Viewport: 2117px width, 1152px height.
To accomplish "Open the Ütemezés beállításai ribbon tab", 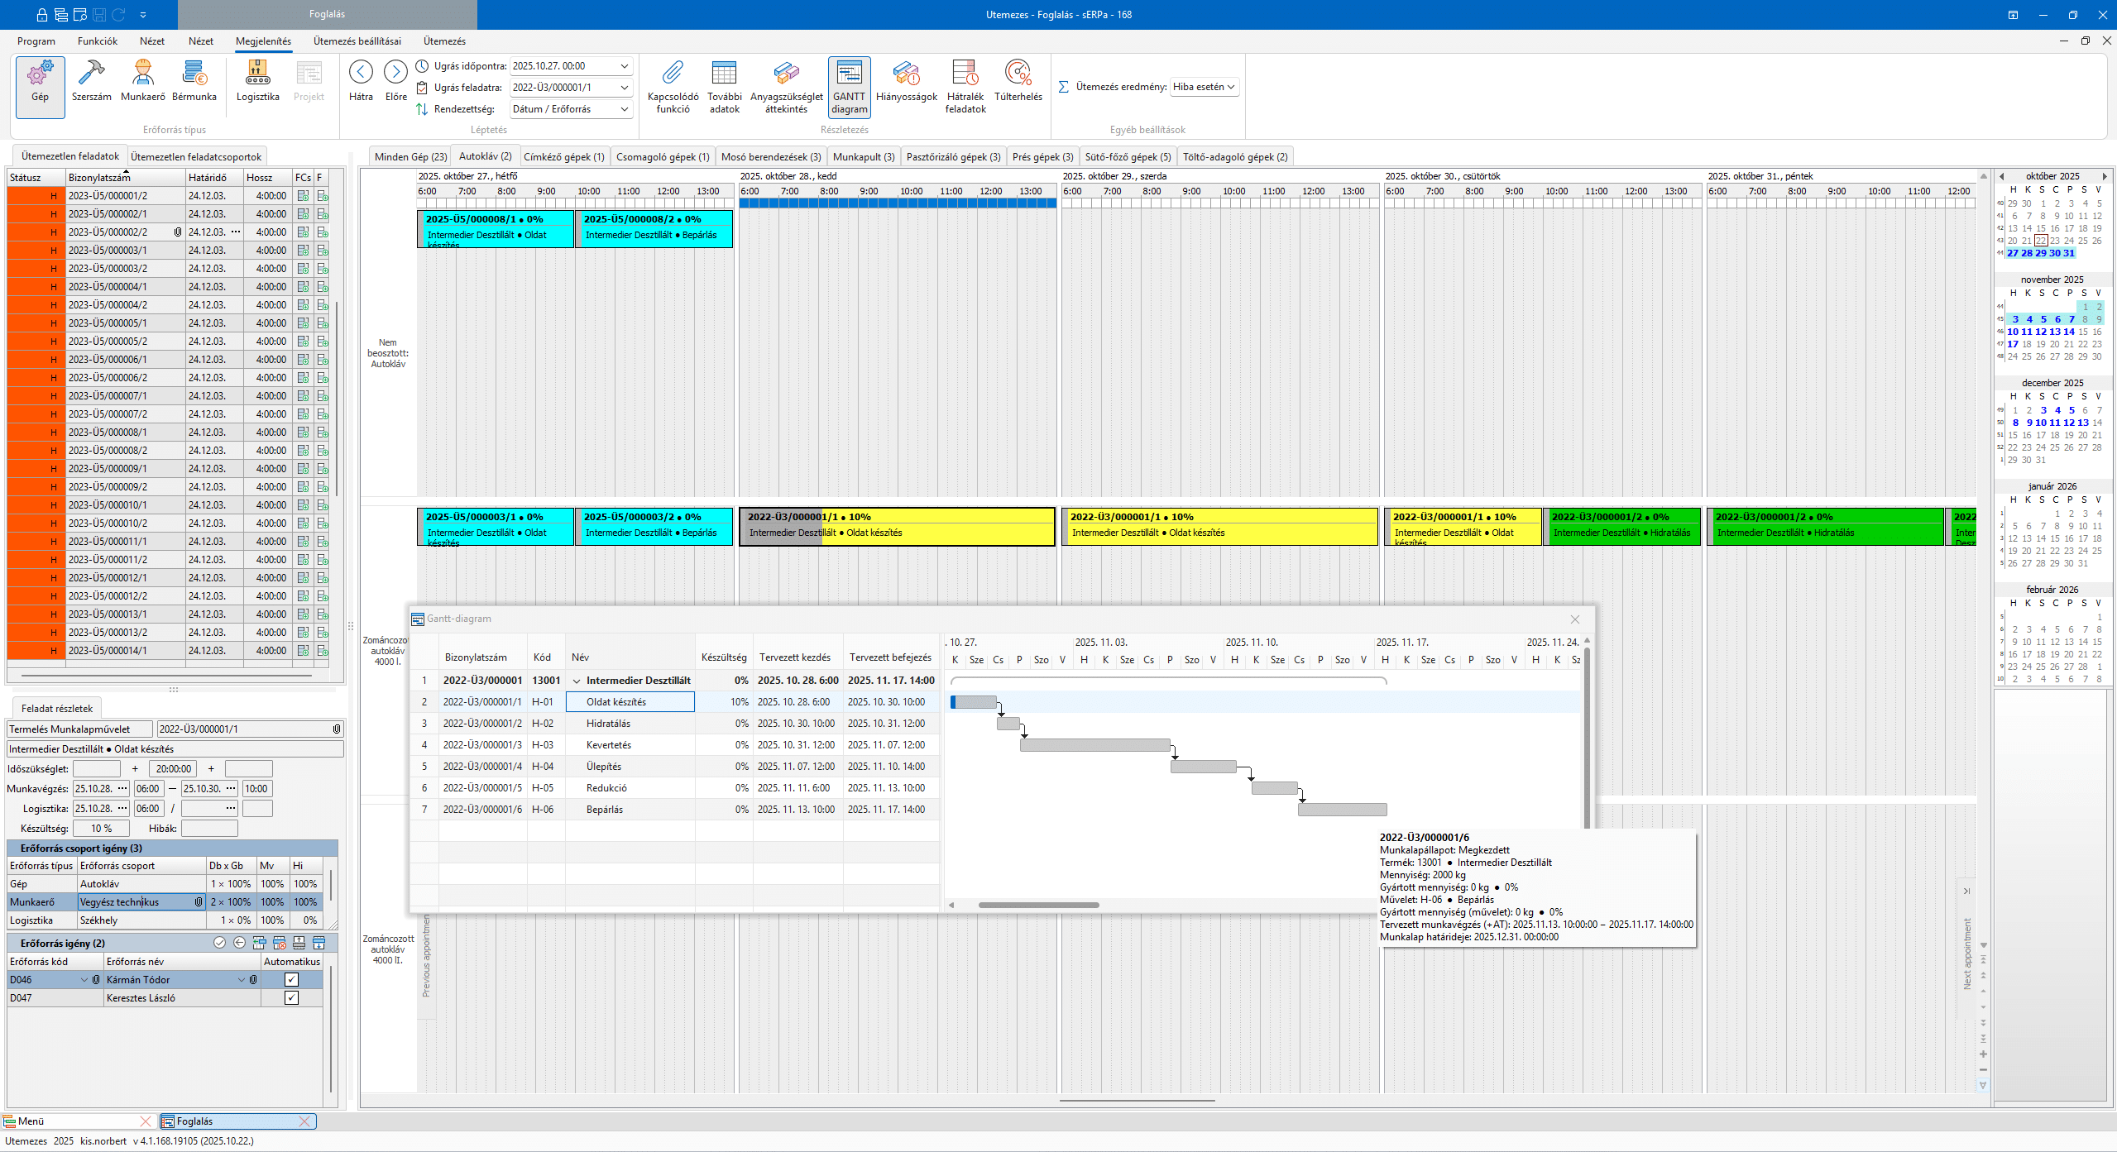I will click(x=357, y=41).
